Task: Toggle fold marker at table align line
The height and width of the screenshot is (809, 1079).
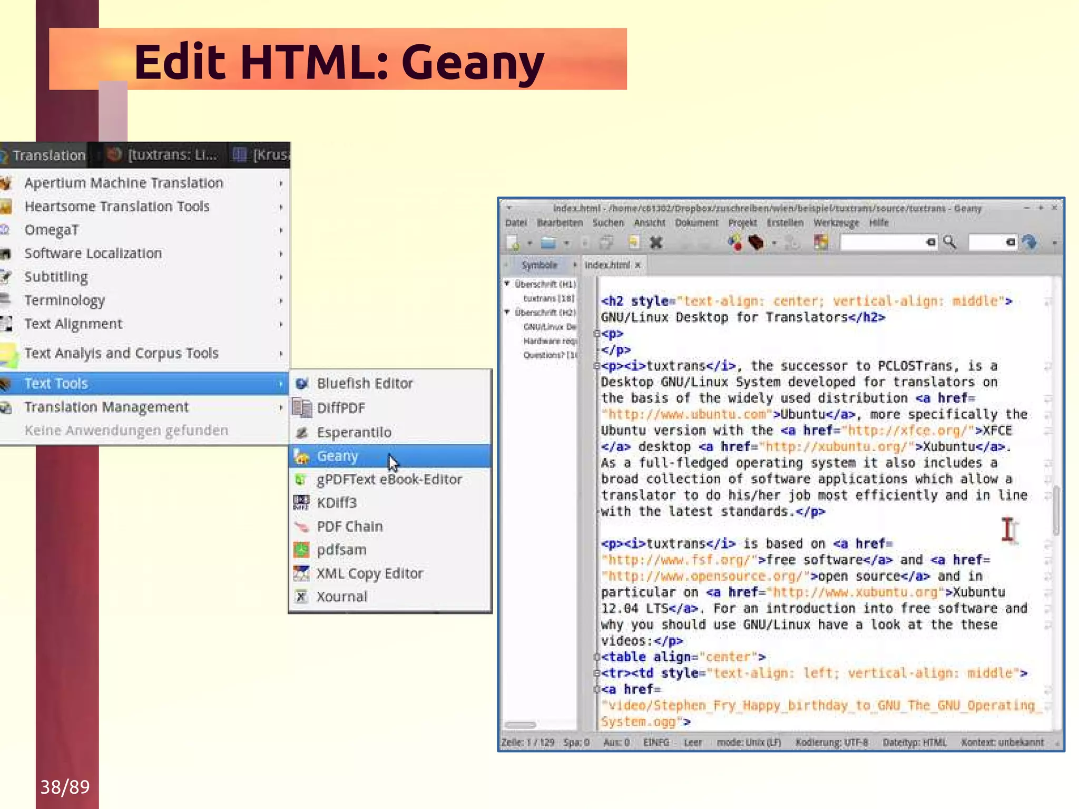Action: (596, 657)
